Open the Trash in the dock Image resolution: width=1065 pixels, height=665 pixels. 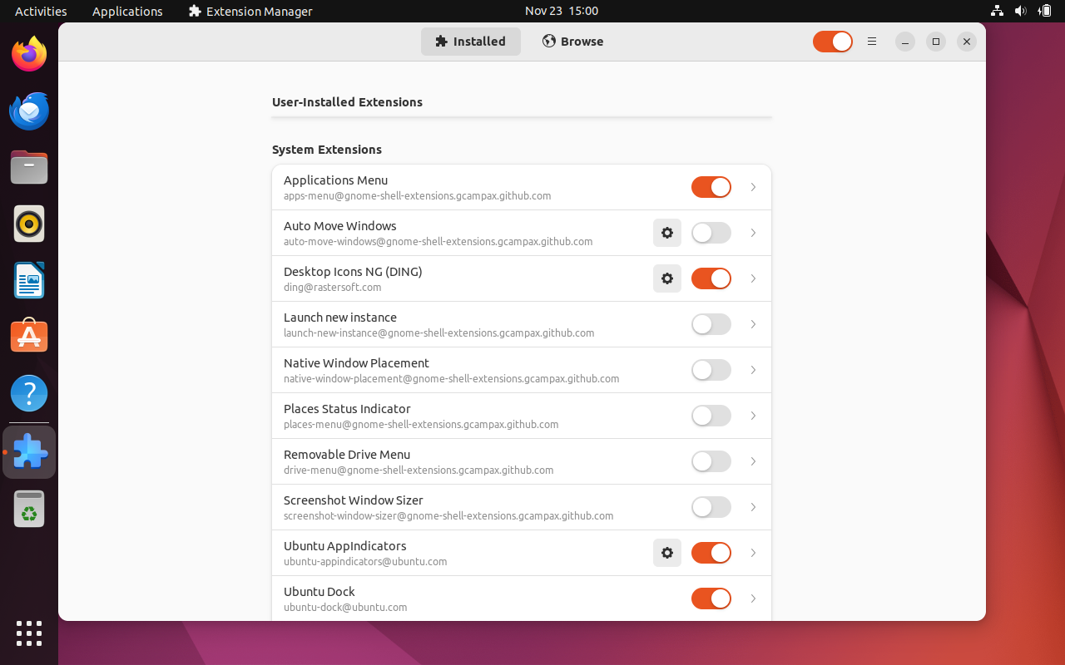coord(29,509)
